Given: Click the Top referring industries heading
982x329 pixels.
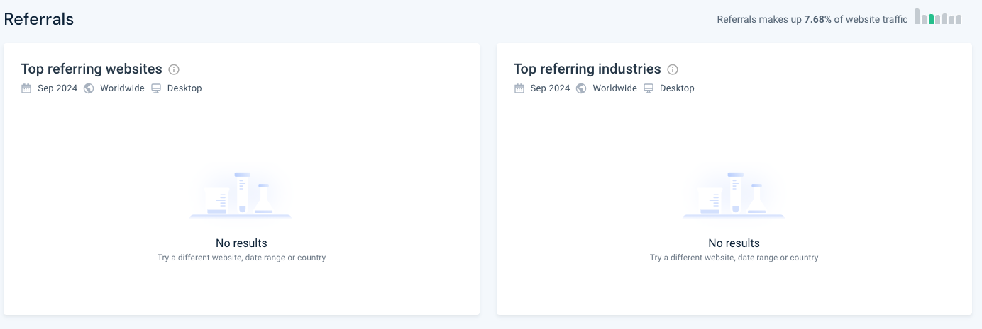Looking at the screenshot, I should tap(587, 69).
